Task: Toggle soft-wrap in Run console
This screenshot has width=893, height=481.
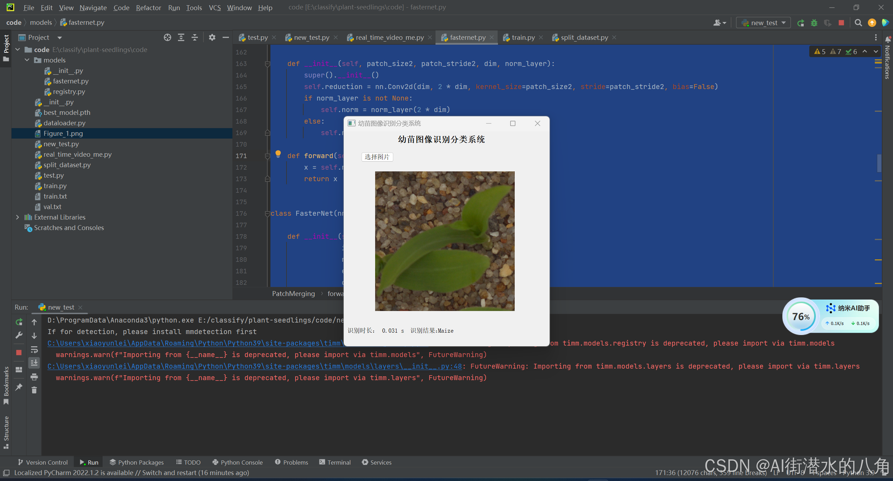Action: [x=34, y=349]
